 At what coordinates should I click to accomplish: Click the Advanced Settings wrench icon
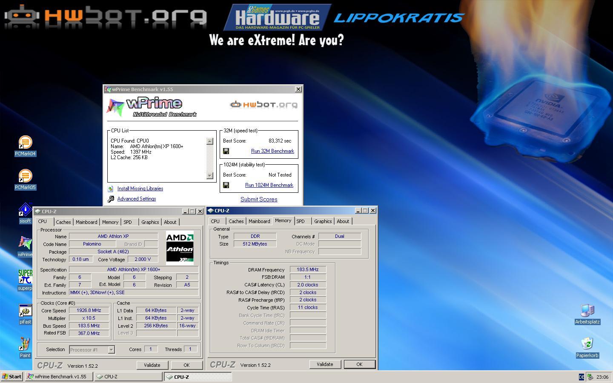[111, 199]
